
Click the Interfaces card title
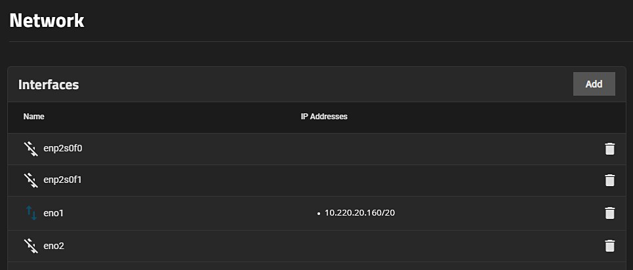click(49, 85)
